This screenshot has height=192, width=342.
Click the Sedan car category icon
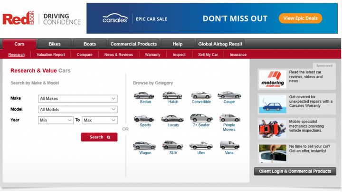[x=144, y=96]
